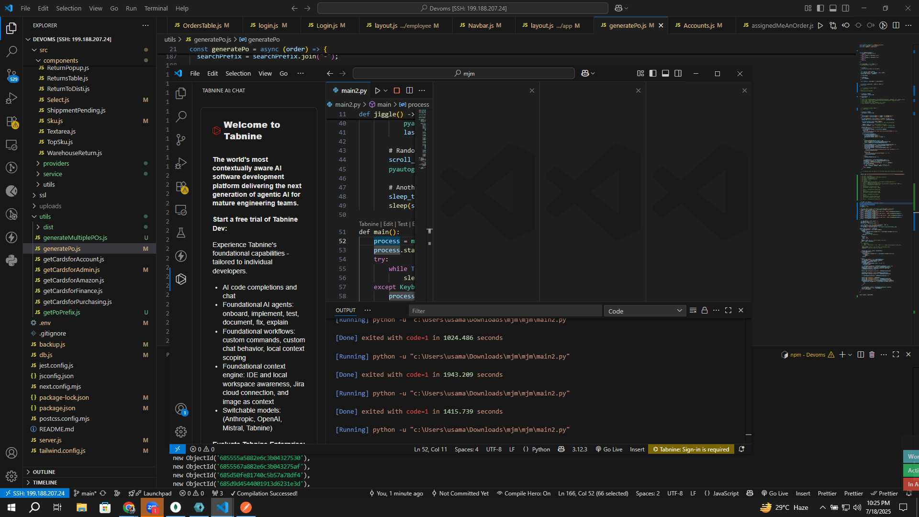919x517 pixels.
Task: Open the Code output channel dropdown
Action: [x=645, y=311]
